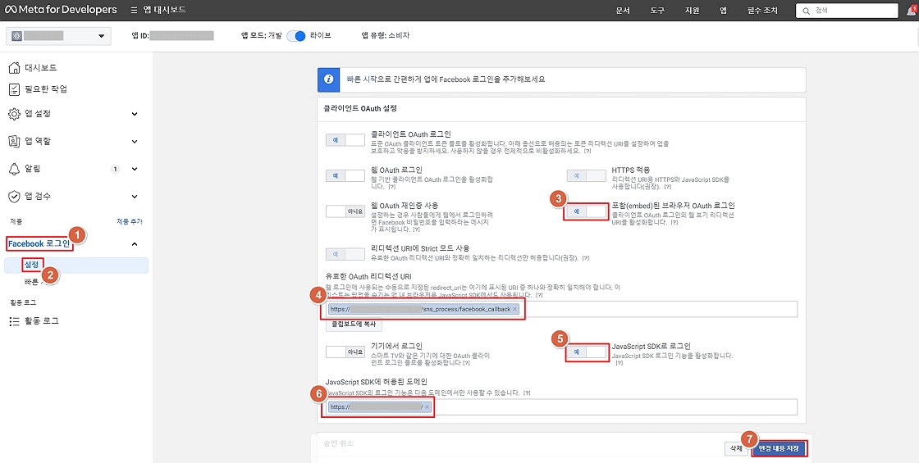Screen dimensions: 919x463
Task: Toggle HTTPS 적용 switch
Action: click(x=586, y=175)
